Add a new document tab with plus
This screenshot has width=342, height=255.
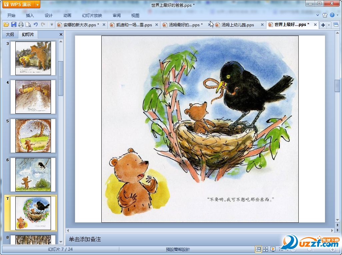pos(323,25)
